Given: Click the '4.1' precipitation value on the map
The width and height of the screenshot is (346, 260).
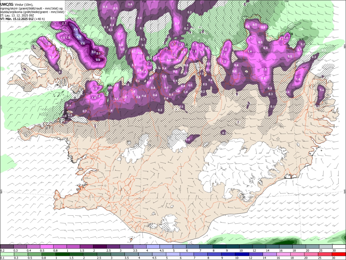Looking at the screenshot, I should pyautogui.click(x=76, y=29).
